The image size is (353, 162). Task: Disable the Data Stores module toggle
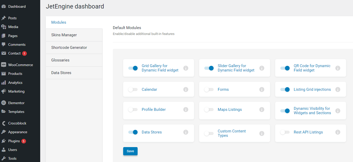[x=133, y=132]
